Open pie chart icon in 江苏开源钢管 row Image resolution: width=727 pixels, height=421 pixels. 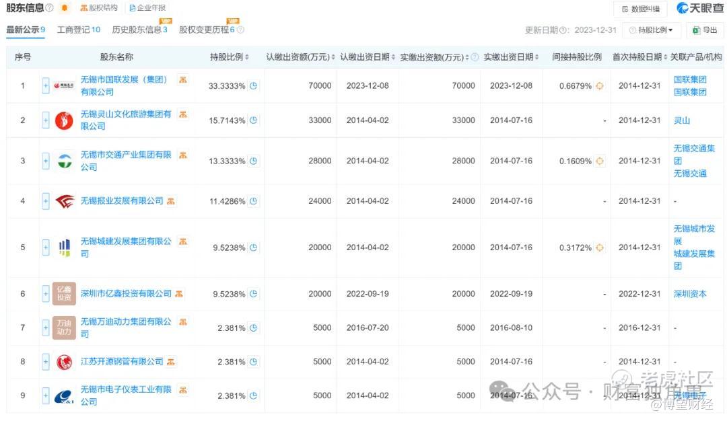click(x=253, y=362)
